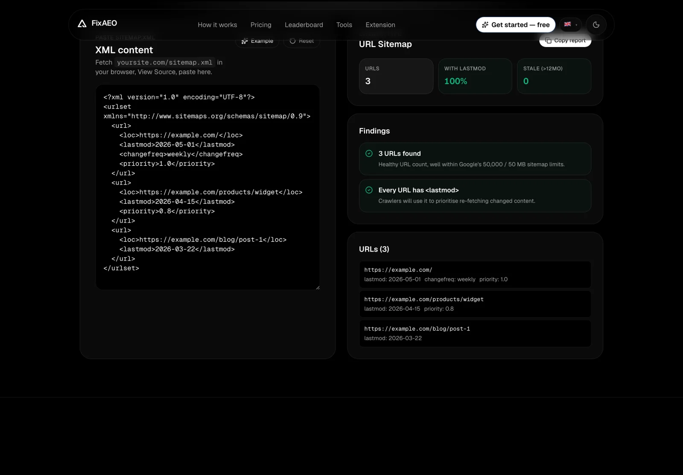Select the https://example.com/products/widget URL row
Image resolution: width=683 pixels, height=475 pixels.
pyautogui.click(x=475, y=304)
